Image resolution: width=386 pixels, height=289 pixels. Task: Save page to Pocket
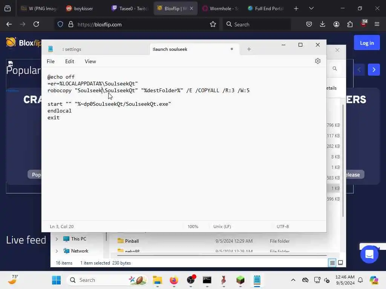(309, 24)
